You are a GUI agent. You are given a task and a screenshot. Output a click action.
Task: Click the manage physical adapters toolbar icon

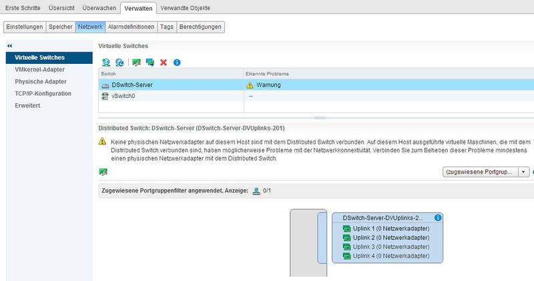click(x=137, y=62)
